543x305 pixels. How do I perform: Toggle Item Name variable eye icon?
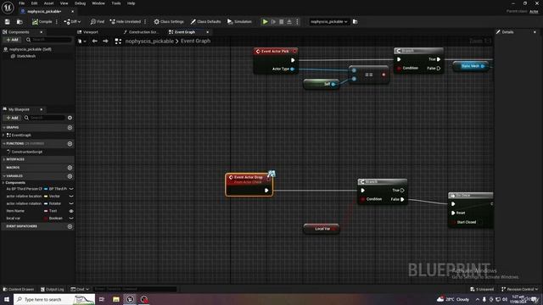pos(71,211)
